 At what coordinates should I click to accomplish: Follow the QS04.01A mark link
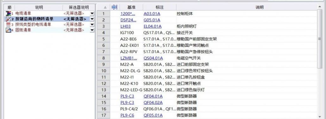(153, 58)
